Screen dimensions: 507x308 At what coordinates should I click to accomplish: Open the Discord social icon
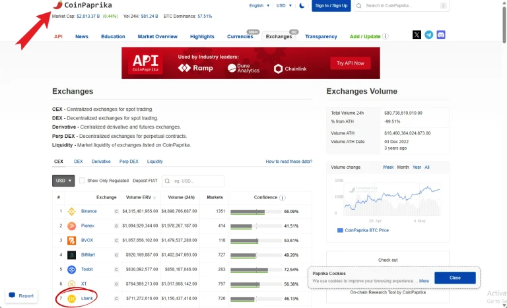[x=441, y=35]
